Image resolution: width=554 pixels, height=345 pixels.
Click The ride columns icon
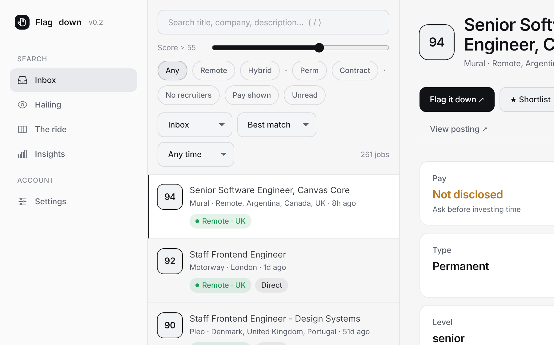pyautogui.click(x=22, y=129)
